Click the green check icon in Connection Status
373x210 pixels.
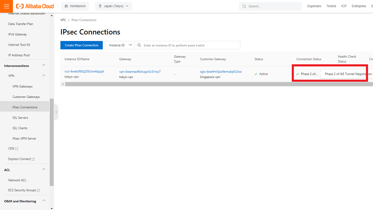point(298,74)
